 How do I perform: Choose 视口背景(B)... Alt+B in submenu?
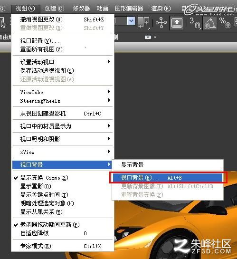168,178
